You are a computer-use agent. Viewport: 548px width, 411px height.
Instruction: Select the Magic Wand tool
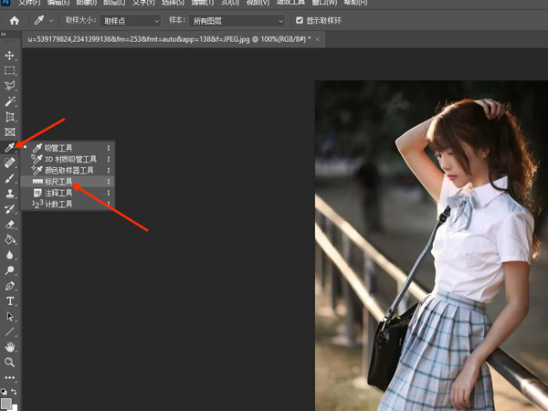(10, 101)
